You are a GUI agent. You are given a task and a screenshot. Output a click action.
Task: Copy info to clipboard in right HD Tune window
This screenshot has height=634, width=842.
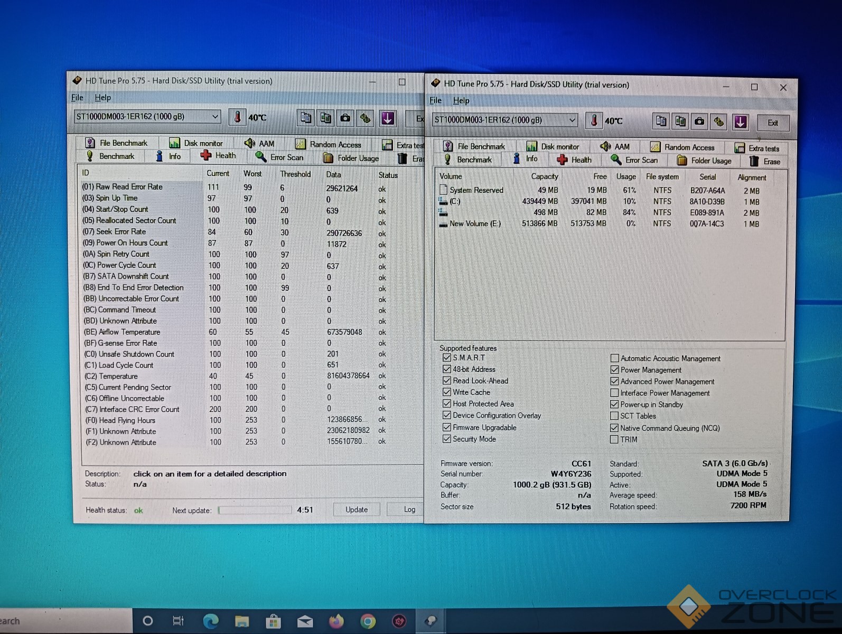click(x=661, y=122)
